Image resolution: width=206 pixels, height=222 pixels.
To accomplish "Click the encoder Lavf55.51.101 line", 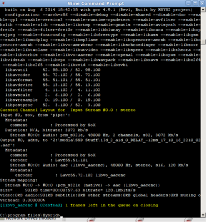I will tap(49, 160).
